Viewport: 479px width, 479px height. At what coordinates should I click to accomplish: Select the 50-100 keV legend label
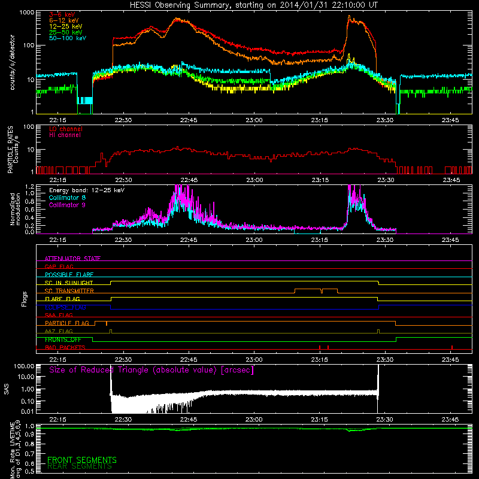(x=68, y=38)
